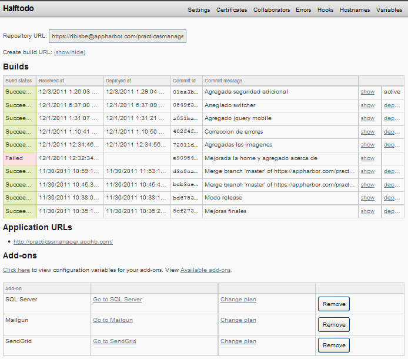
Task: View Available add-ons link
Action: (205, 270)
